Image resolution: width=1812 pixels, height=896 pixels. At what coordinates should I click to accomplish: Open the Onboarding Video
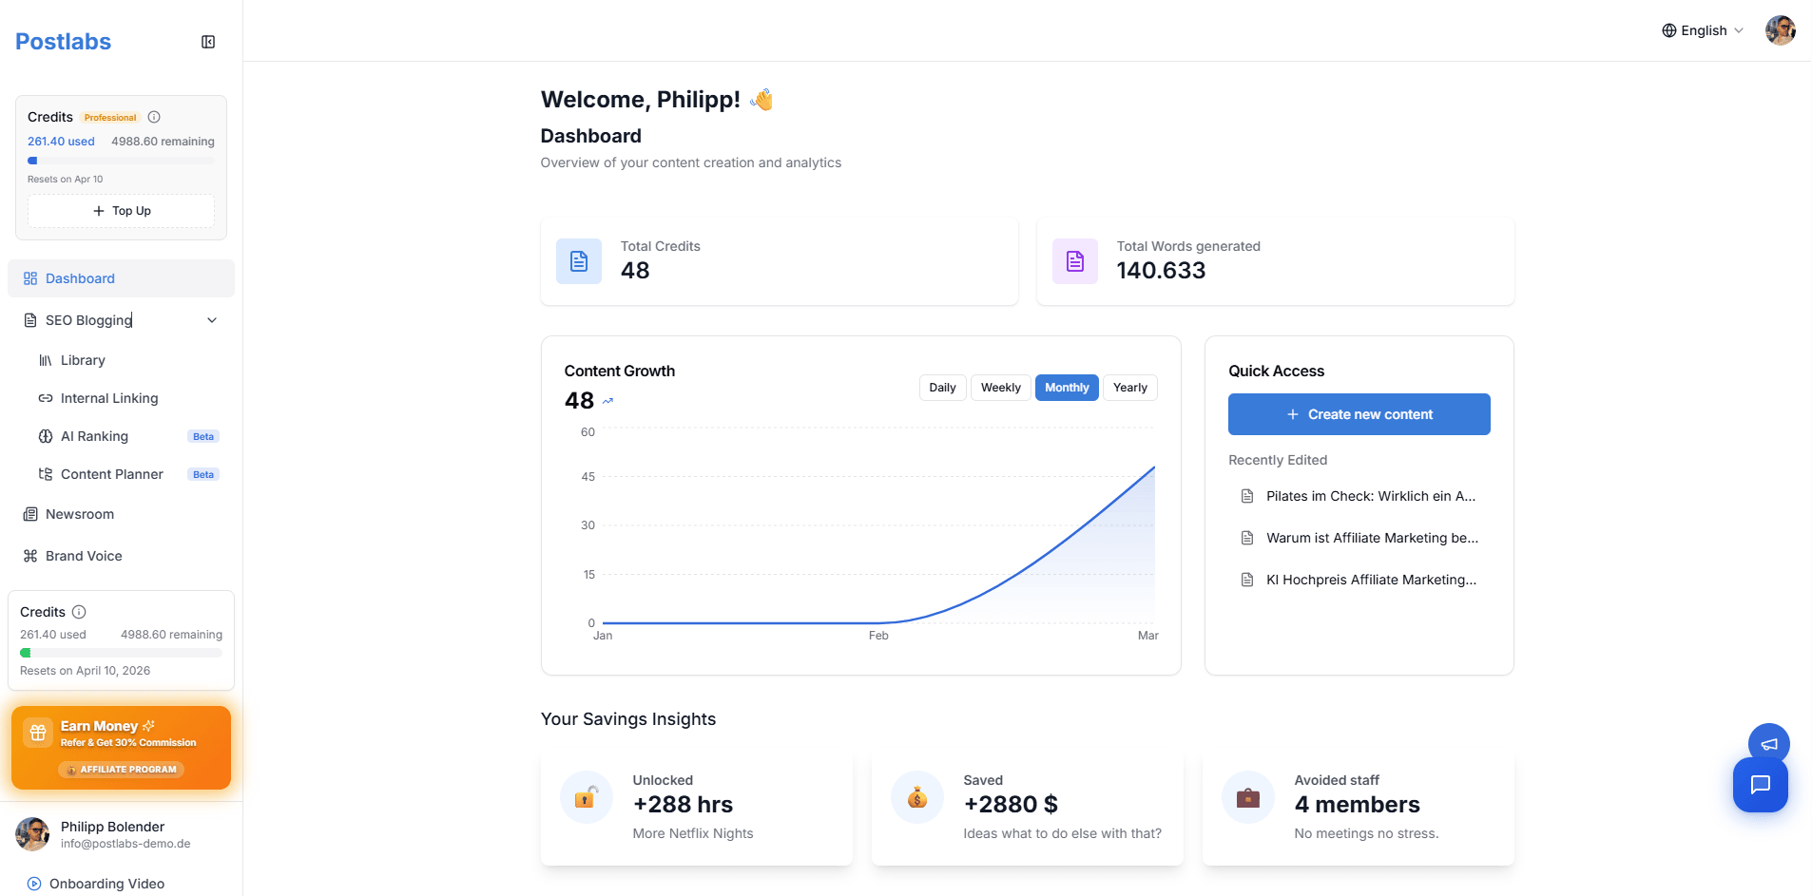[x=105, y=884]
